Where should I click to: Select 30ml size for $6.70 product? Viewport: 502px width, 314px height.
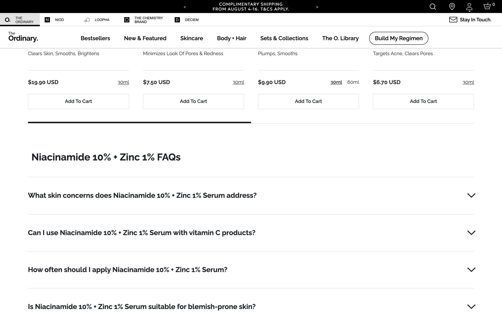coord(468,82)
